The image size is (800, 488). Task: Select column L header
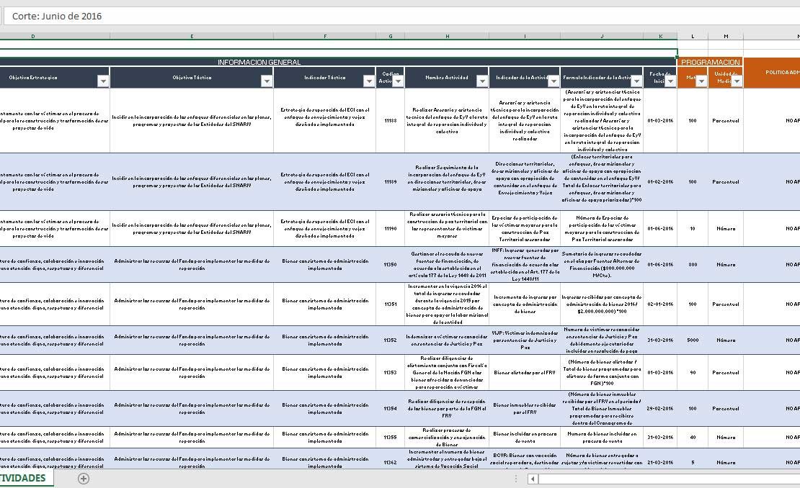tap(693, 36)
